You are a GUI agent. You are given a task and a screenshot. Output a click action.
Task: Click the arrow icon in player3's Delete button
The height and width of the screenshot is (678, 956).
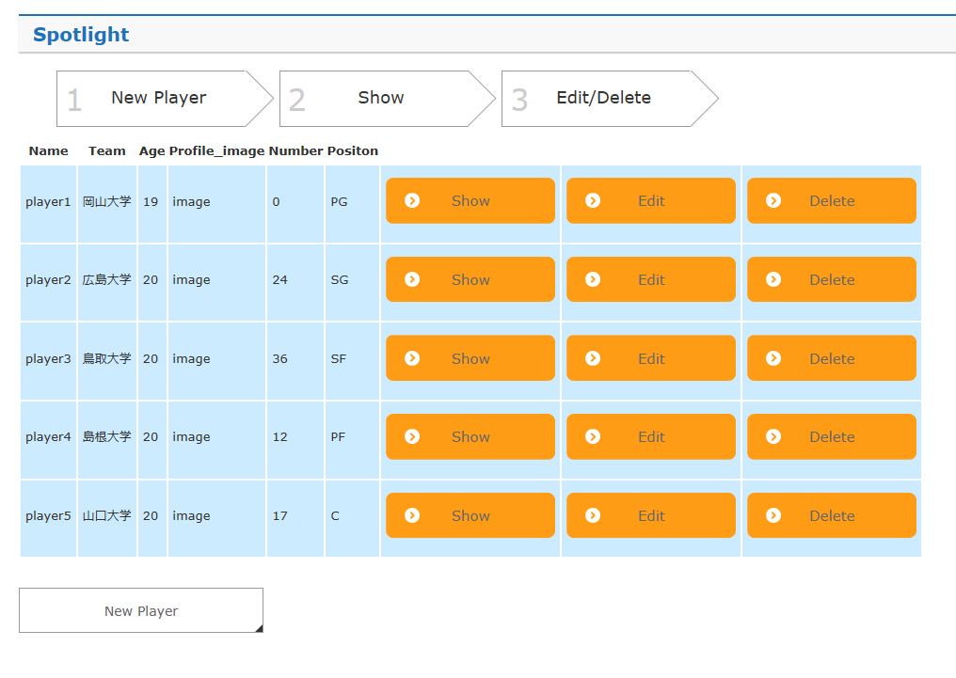[x=773, y=358]
